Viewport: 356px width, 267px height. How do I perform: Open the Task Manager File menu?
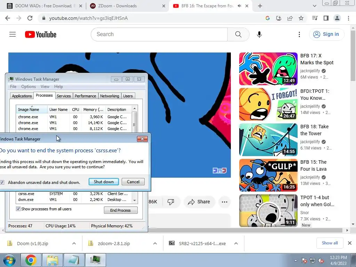pyautogui.click(x=13, y=87)
